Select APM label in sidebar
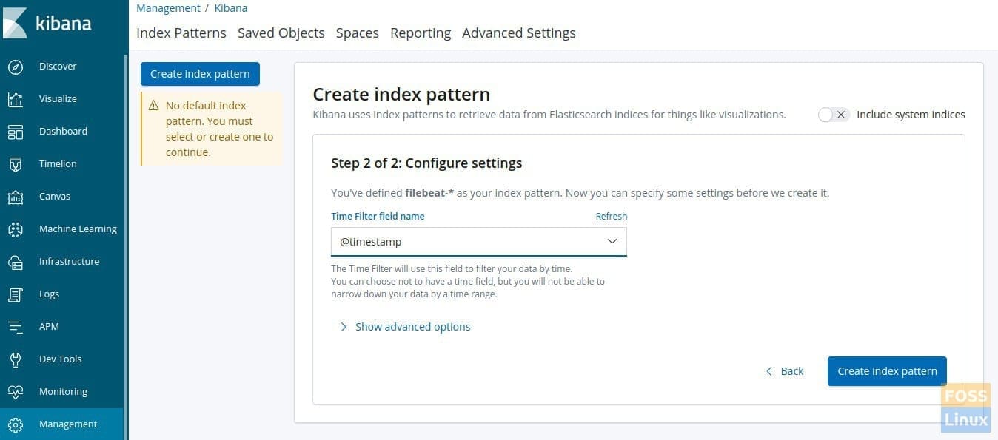 tap(49, 327)
